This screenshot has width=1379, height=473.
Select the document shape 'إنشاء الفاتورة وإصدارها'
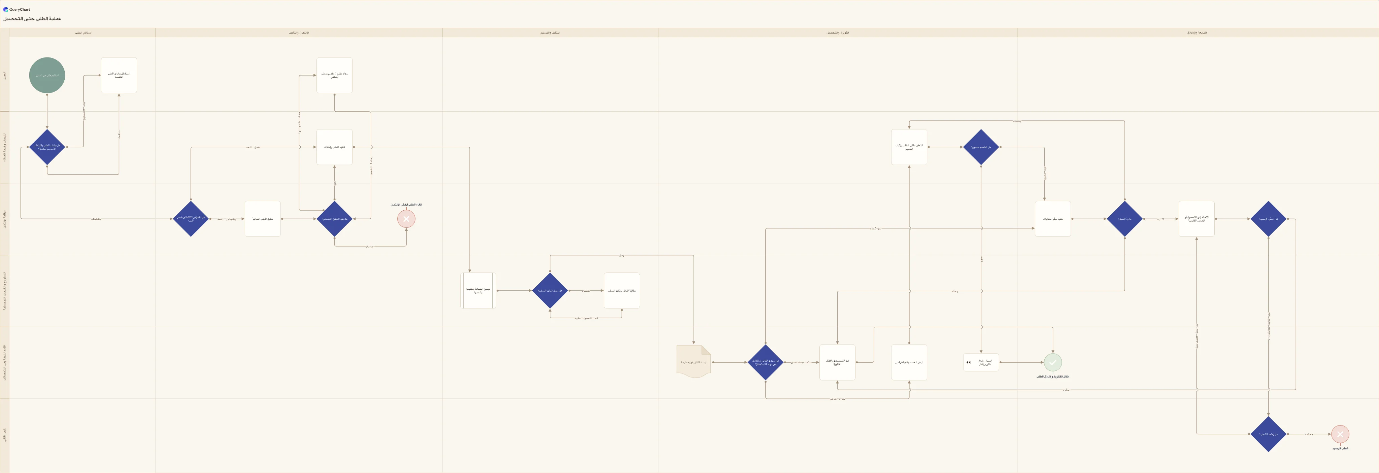(x=694, y=362)
